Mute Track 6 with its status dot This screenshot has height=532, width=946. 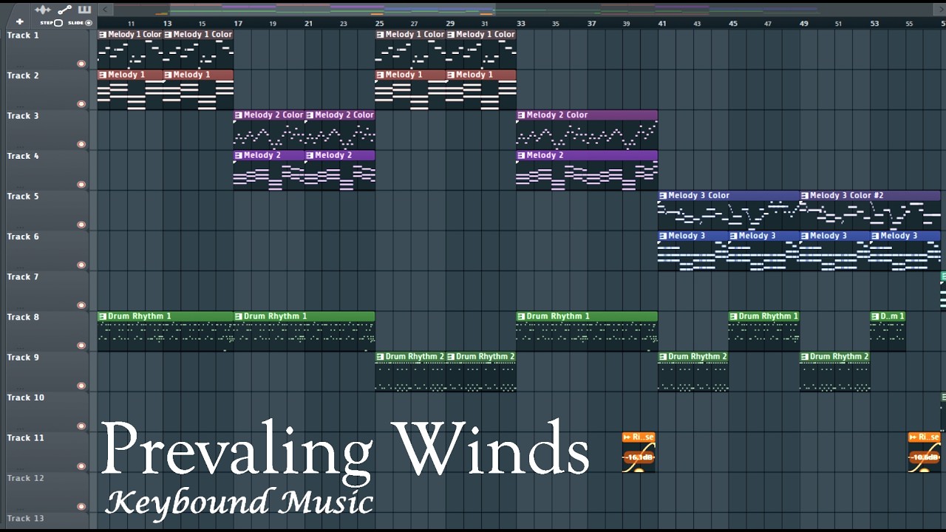pyautogui.click(x=81, y=265)
